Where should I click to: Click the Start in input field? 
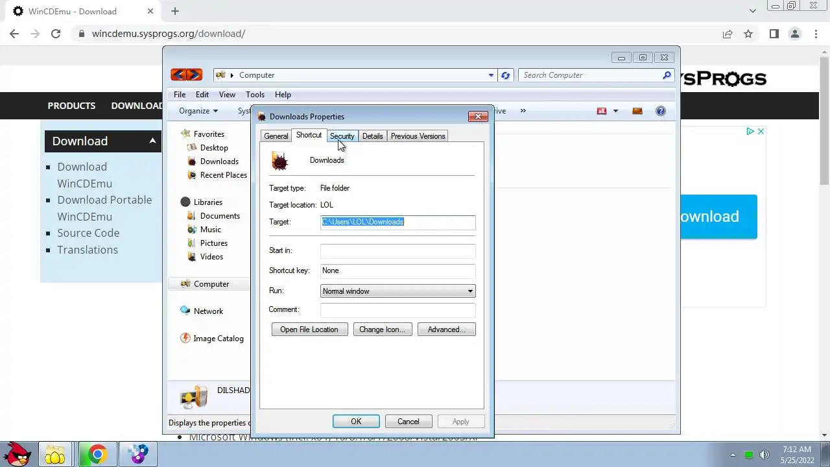pos(397,251)
